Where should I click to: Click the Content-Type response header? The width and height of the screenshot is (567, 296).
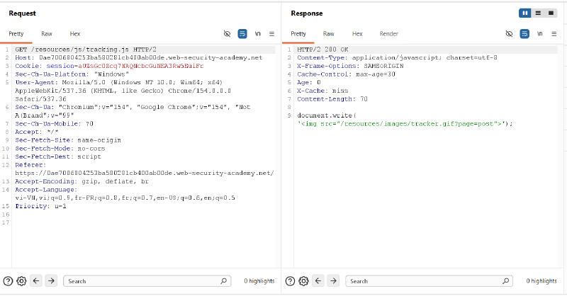click(x=397, y=58)
